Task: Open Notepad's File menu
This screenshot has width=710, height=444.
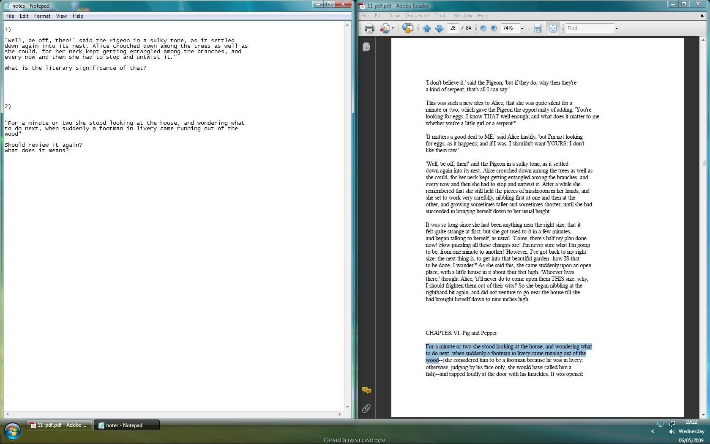Action: (10, 16)
